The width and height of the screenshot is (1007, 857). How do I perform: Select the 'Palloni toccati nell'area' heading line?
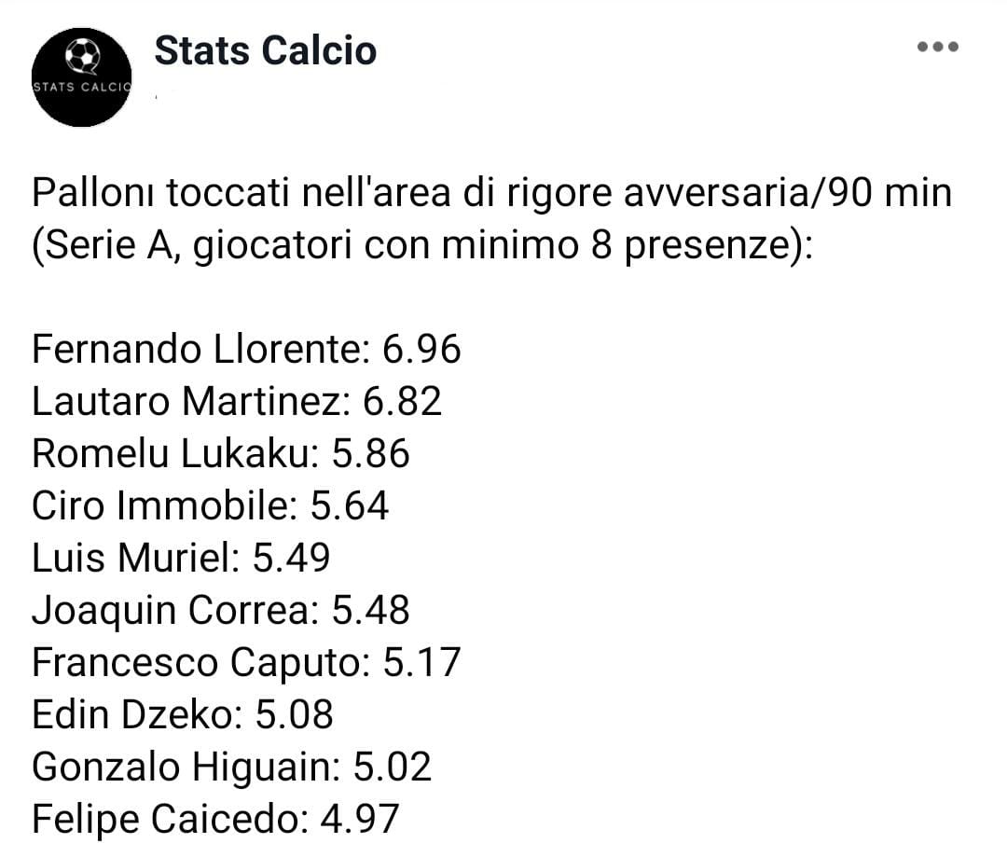pyautogui.click(x=491, y=193)
